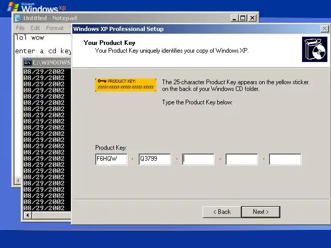The image size is (331, 248).
Task: Click the Notepad icon in its title bar
Action: pos(18,18)
